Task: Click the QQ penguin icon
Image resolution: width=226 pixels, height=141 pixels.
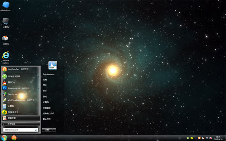Action: [5, 82]
